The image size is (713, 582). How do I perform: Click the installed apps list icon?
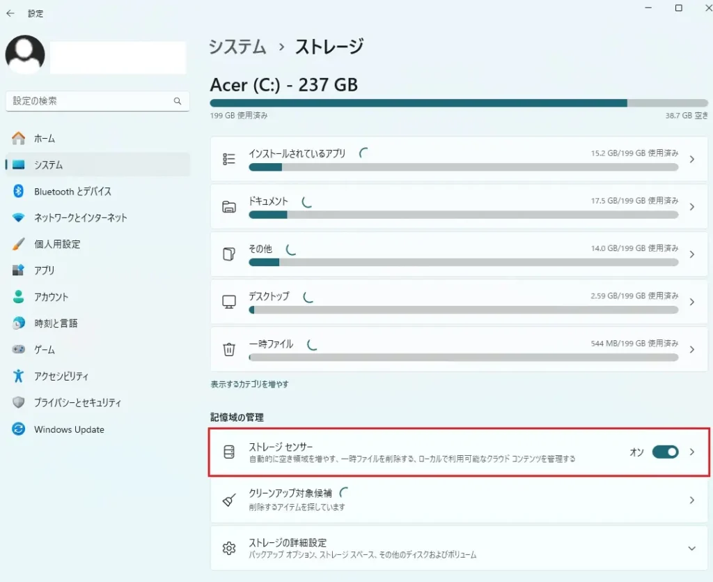point(228,159)
